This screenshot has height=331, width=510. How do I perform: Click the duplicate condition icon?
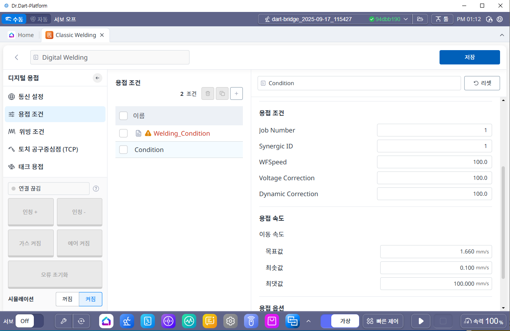[222, 94]
